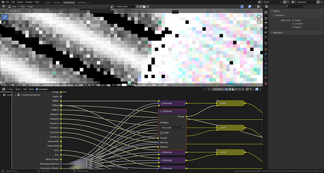Image resolution: width=324 pixels, height=173 pixels.
Task: Collapse the expanded Denoise node
Action: coord(161,111)
